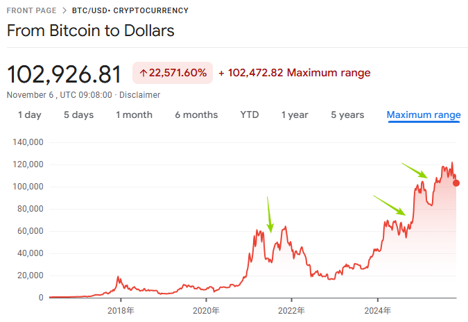Click the red current price dot
468x322 pixels.
point(456,183)
